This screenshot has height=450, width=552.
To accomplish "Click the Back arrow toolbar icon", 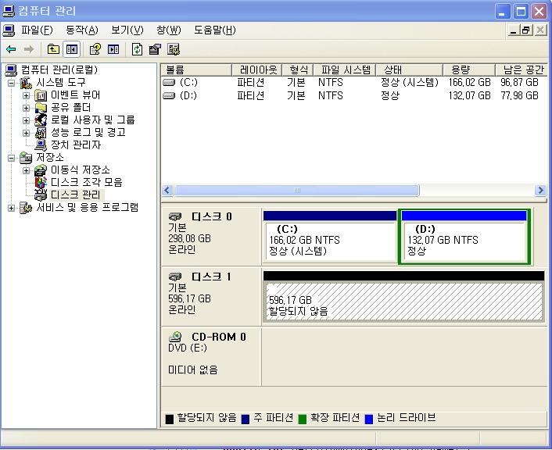I will click(11, 49).
